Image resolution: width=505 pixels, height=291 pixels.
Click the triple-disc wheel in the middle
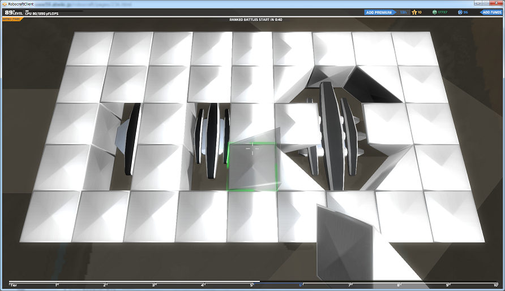tap(212, 140)
